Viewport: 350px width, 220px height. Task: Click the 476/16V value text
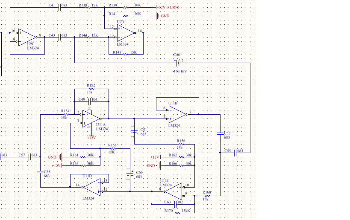click(180, 71)
